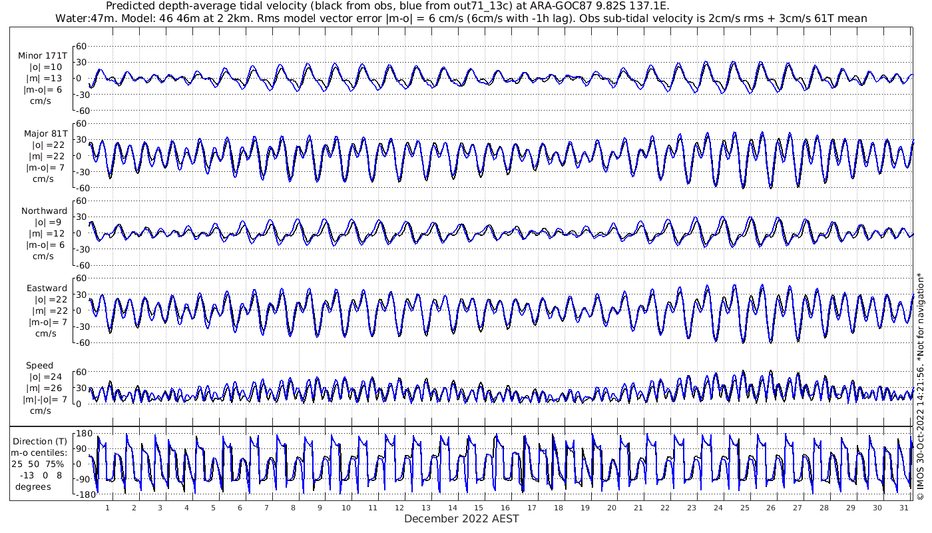The width and height of the screenshot is (932, 533).
Task: Select the "Minor 171T" panel label
Action: (x=43, y=55)
